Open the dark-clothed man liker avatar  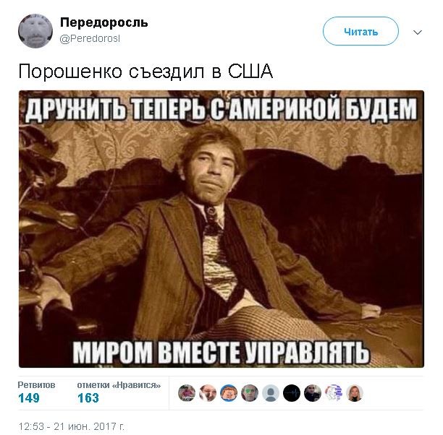[x=313, y=393]
